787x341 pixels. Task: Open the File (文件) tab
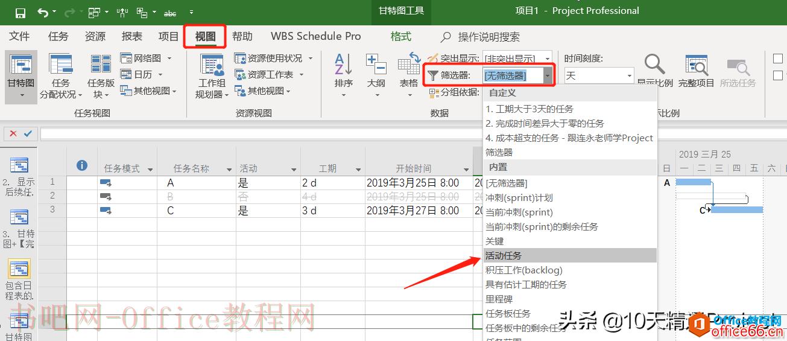[x=19, y=37]
